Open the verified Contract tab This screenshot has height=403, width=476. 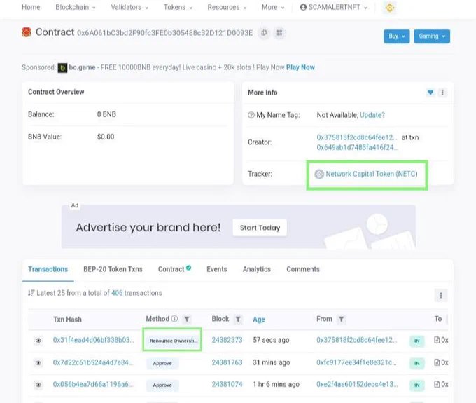tap(174, 269)
